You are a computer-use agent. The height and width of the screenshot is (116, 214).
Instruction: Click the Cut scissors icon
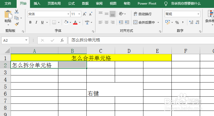coord(17,12)
